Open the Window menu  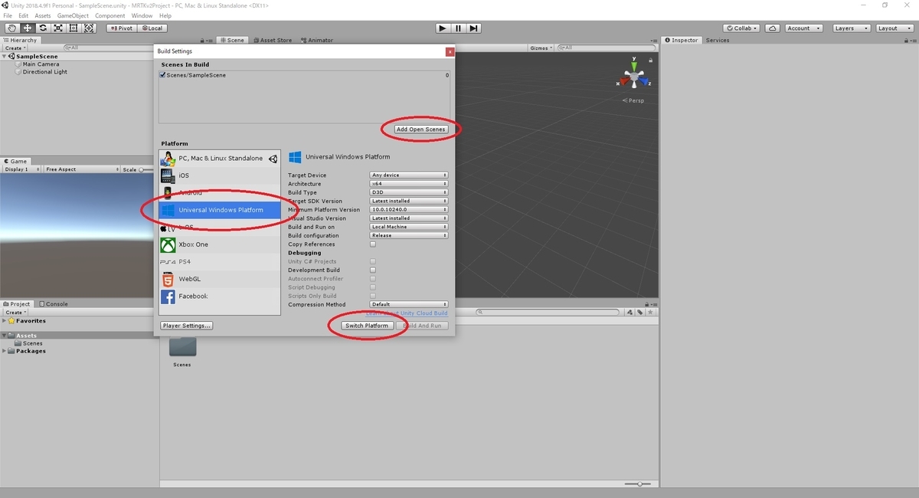pyautogui.click(x=142, y=15)
